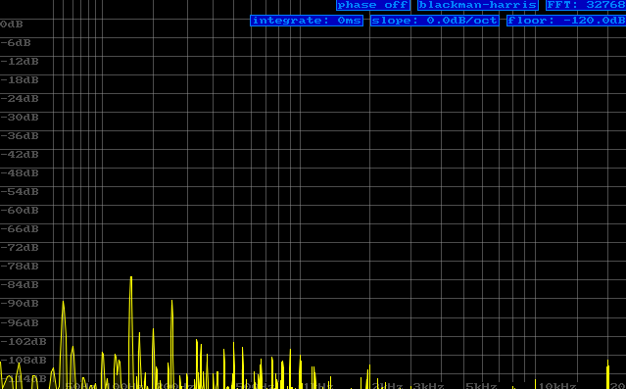Click the 5kHz frequency label

[481, 386]
